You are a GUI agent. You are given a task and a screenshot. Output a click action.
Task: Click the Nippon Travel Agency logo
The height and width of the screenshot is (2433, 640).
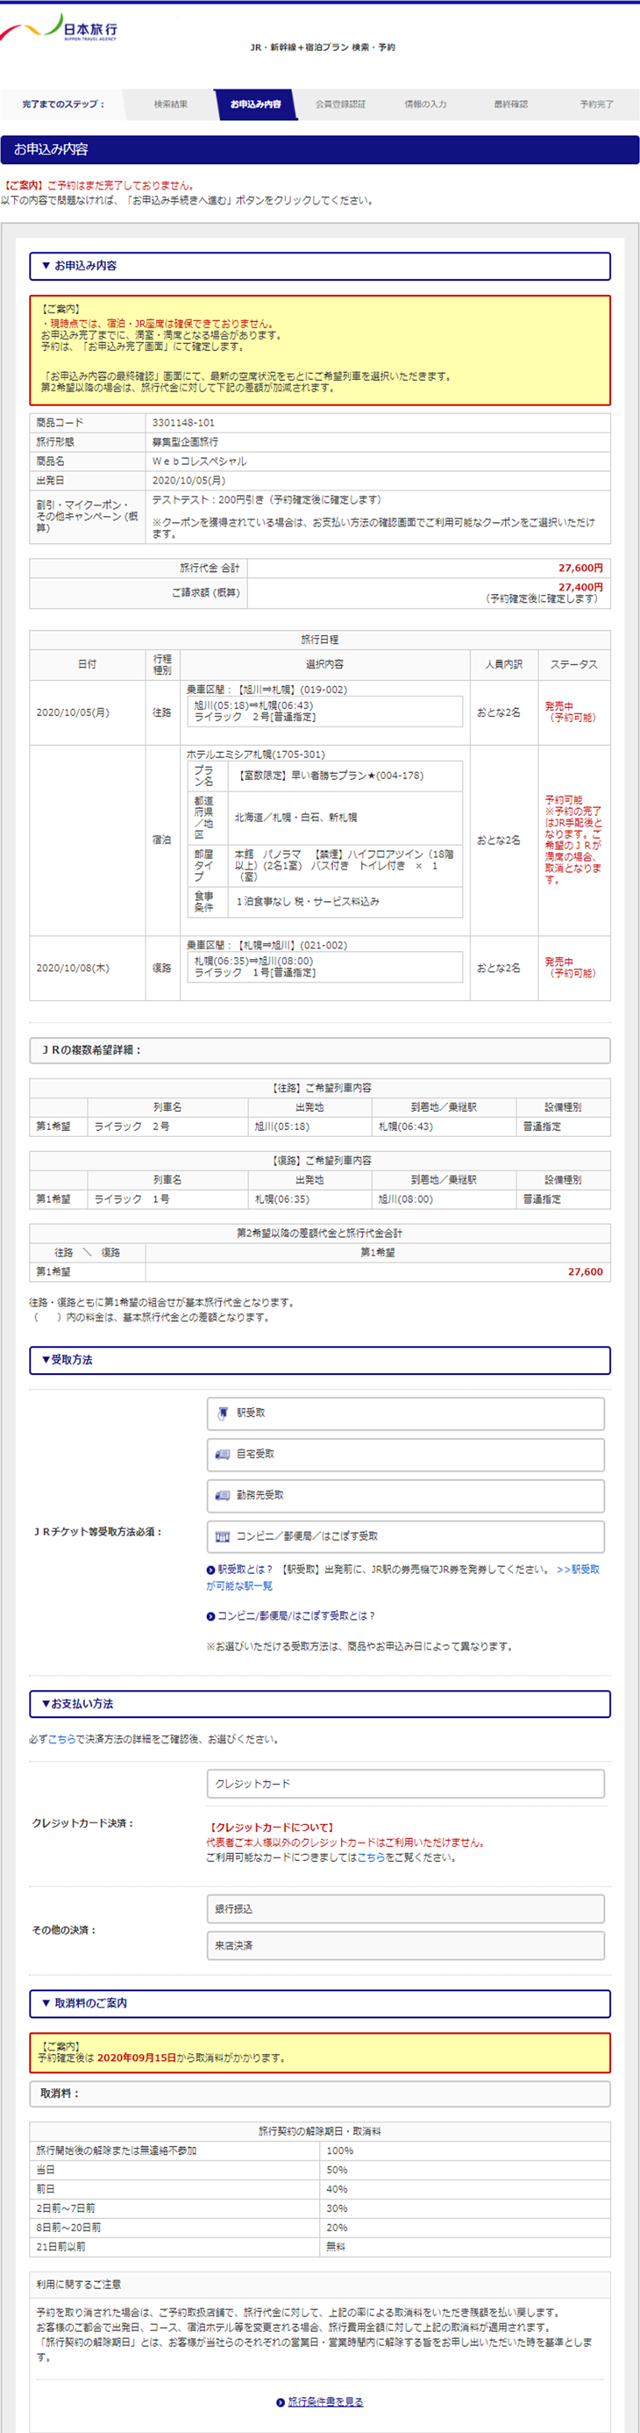(x=60, y=28)
